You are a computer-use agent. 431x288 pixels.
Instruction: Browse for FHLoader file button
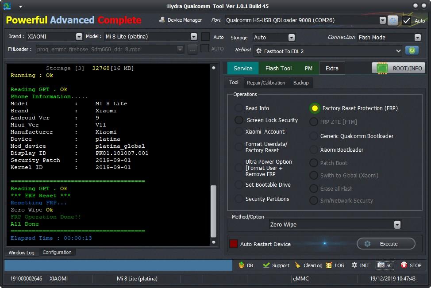coord(192,49)
